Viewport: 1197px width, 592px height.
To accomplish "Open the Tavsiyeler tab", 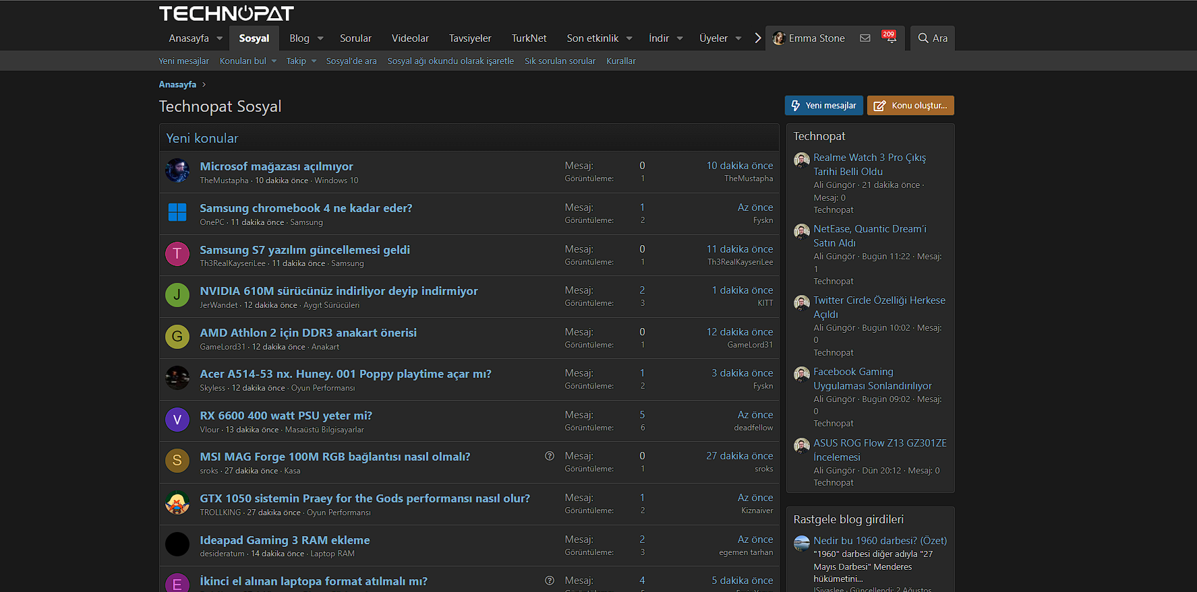I will click(x=470, y=38).
